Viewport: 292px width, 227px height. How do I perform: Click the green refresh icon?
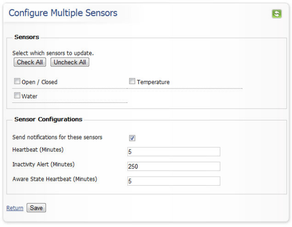coord(276,13)
